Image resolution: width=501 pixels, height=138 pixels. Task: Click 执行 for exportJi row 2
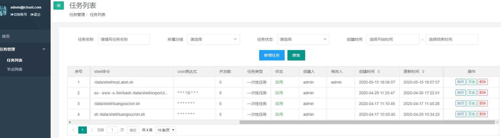tap(461, 93)
